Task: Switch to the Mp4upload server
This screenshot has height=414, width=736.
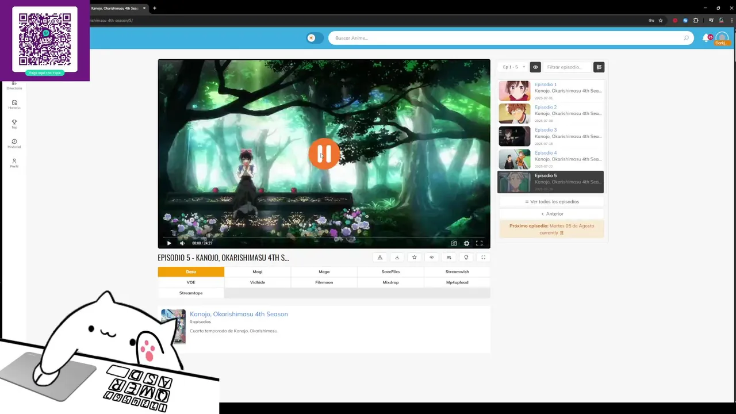Action: tap(457, 282)
